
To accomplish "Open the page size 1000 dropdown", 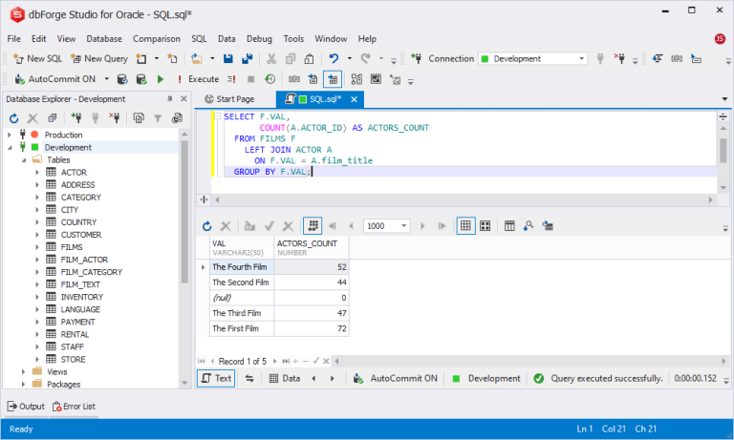I will click(x=403, y=226).
